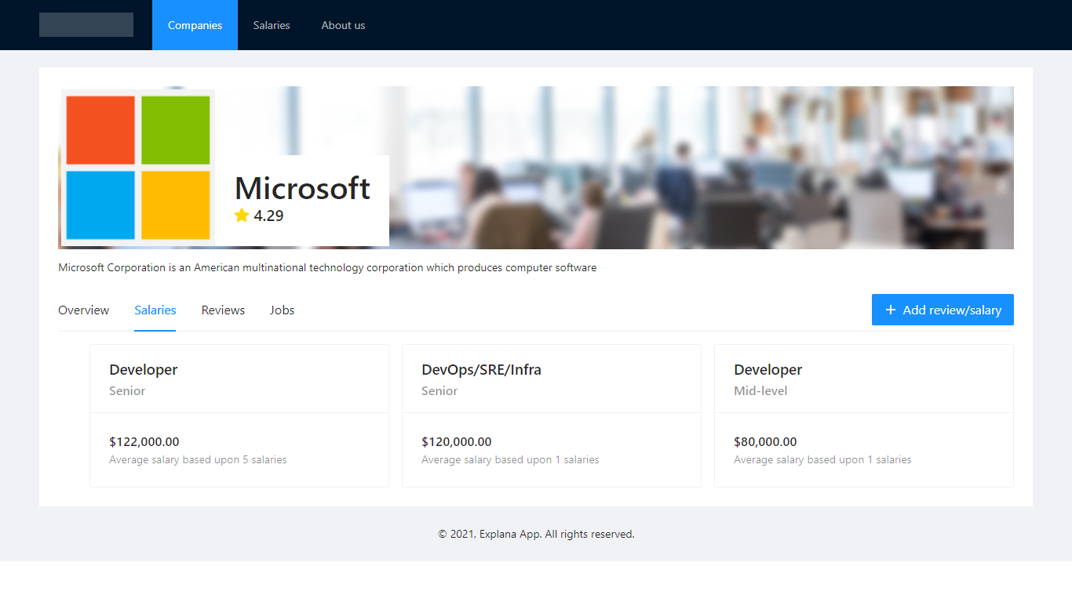Image resolution: width=1072 pixels, height=602 pixels.
Task: Click the Add review/salary button
Action: pos(943,310)
